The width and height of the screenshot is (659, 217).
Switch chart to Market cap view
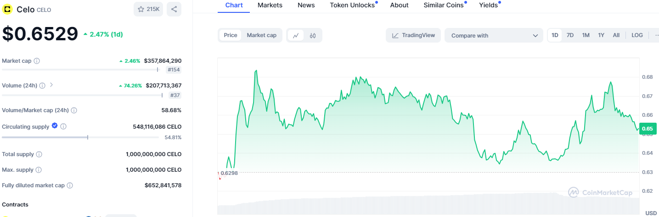261,35
